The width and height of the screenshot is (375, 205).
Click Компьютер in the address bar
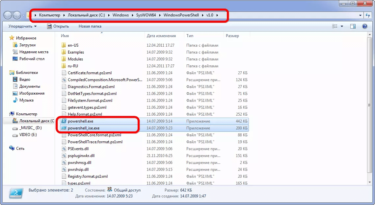click(x=49, y=15)
